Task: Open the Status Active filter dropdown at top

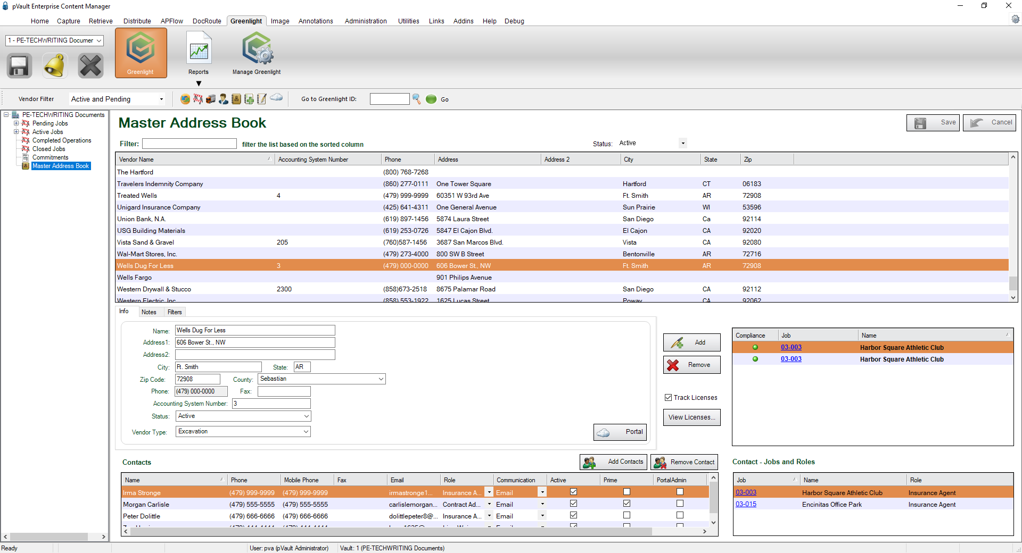Action: point(653,143)
